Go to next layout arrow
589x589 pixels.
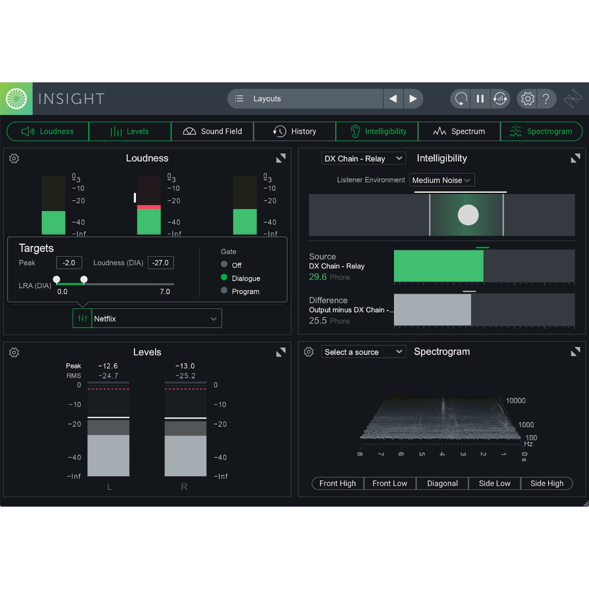tap(413, 98)
